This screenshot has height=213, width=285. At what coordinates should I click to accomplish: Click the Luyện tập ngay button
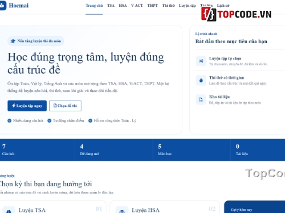tap(27, 106)
